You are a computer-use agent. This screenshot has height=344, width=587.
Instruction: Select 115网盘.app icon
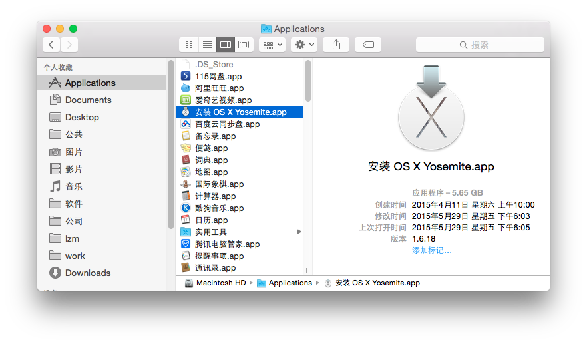(186, 76)
